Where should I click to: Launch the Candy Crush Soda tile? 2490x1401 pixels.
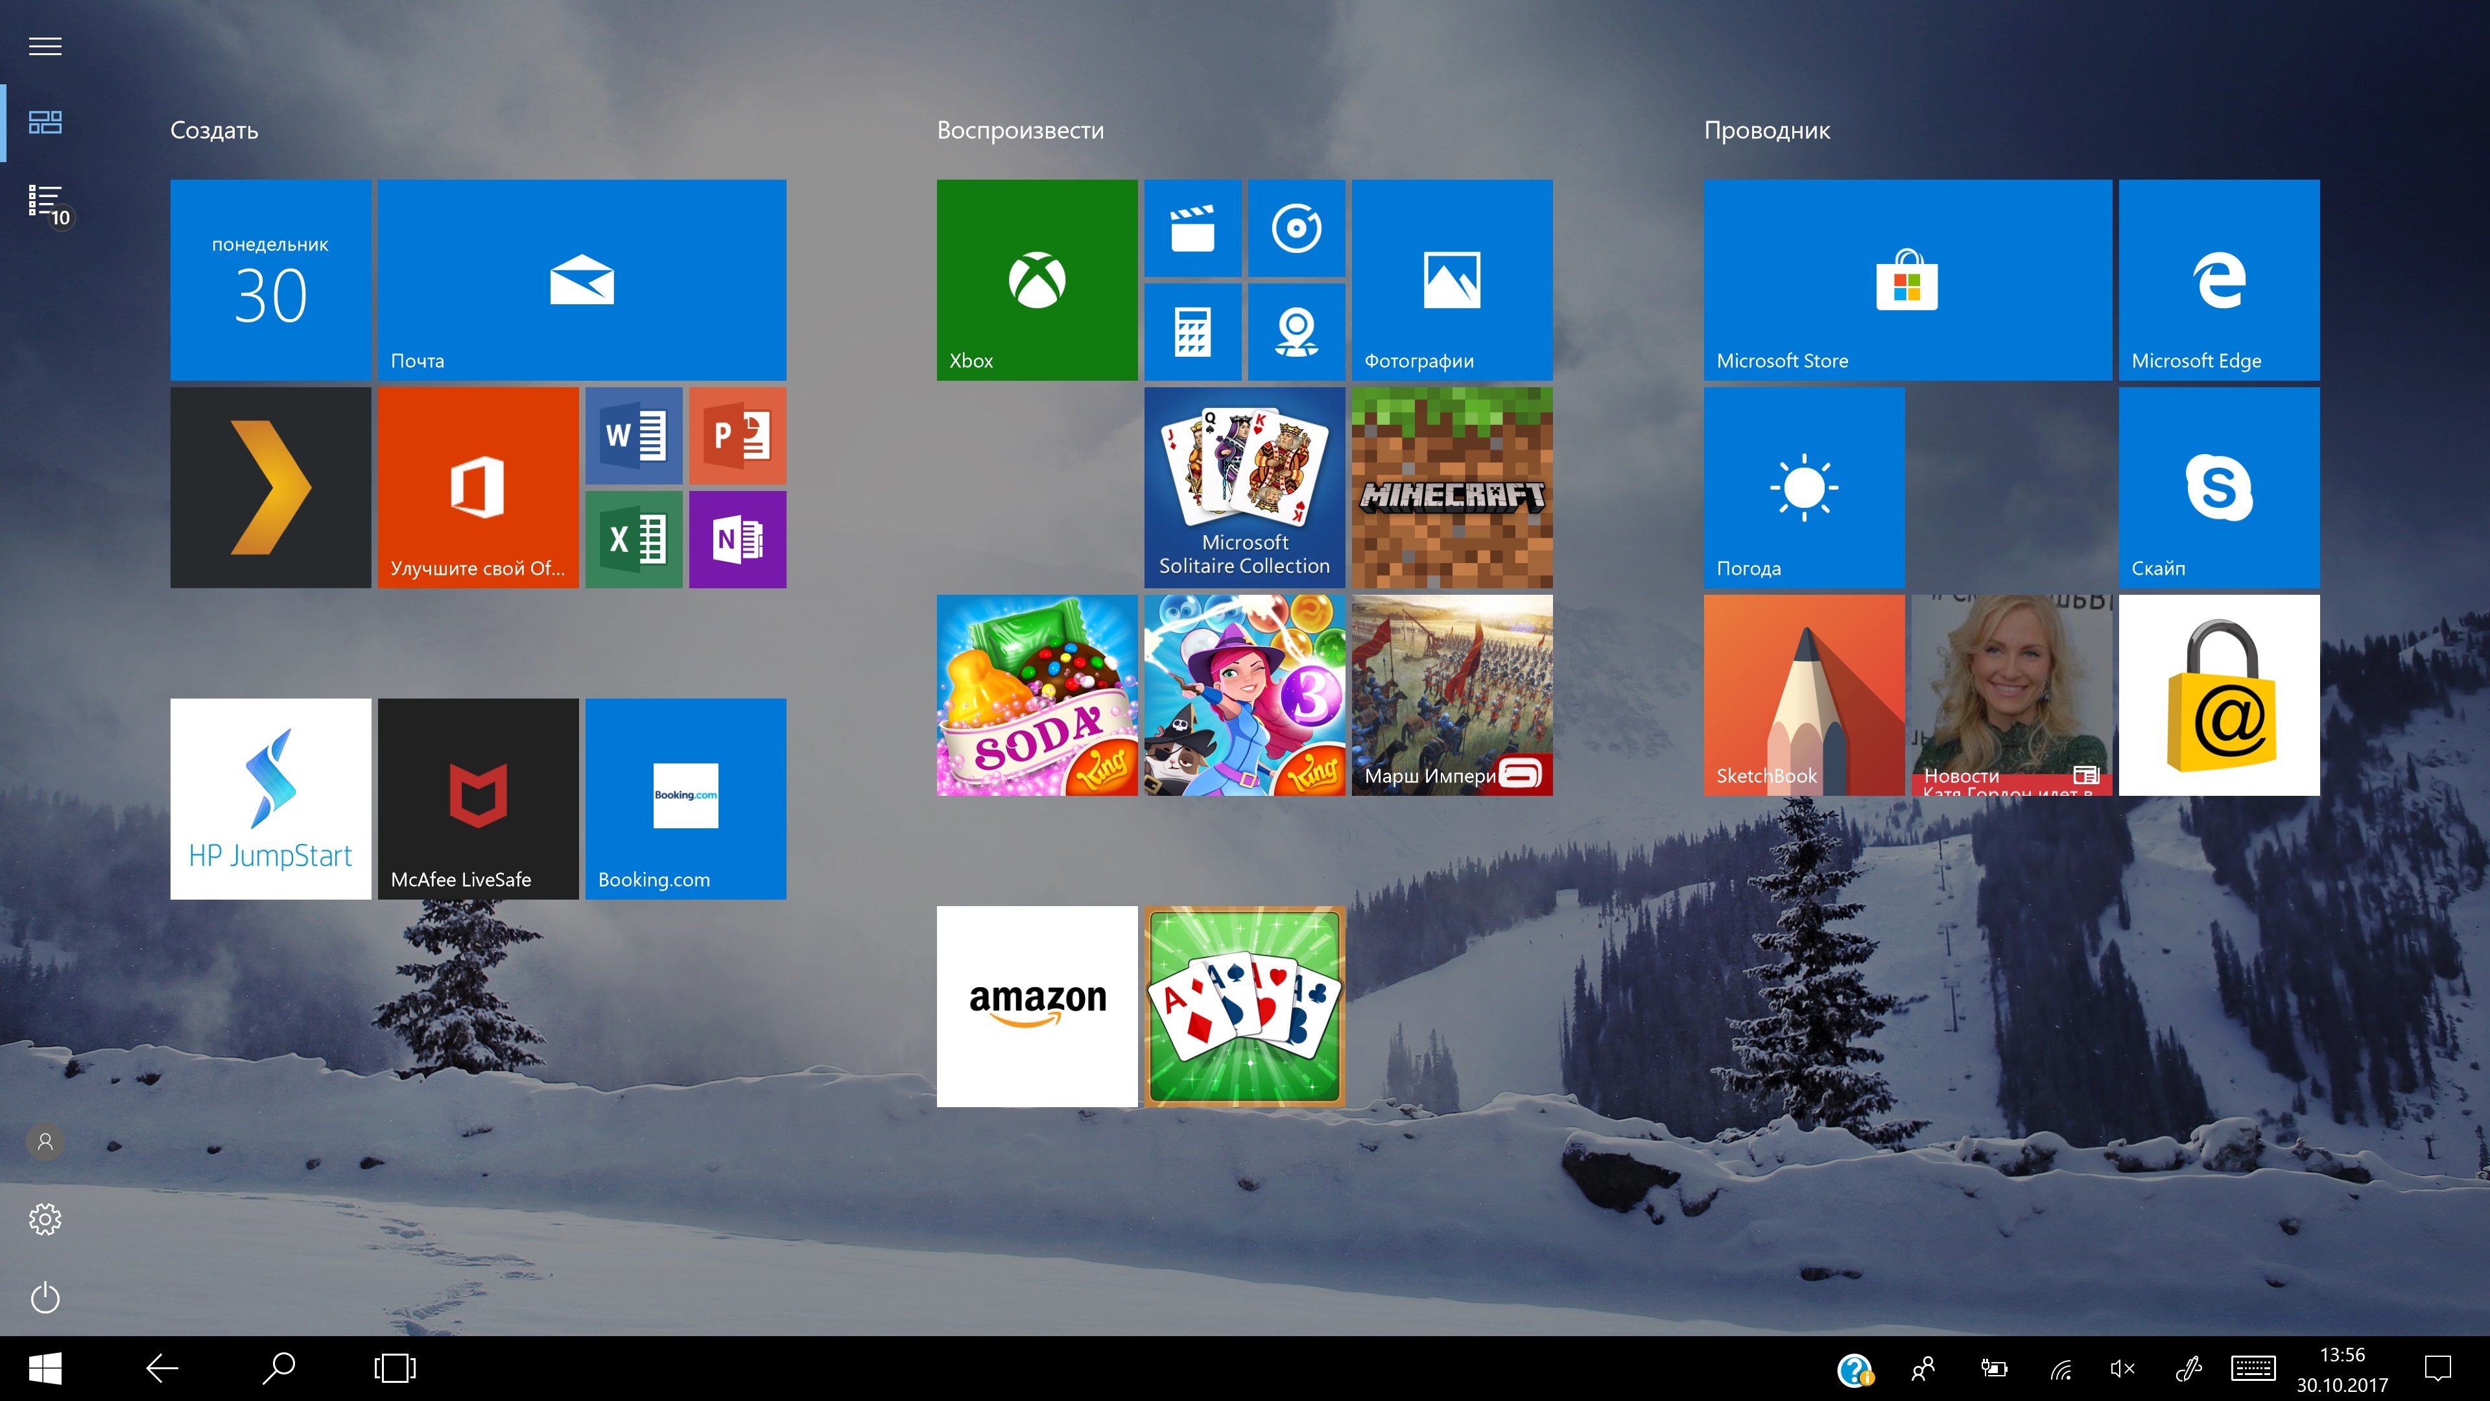(1037, 695)
